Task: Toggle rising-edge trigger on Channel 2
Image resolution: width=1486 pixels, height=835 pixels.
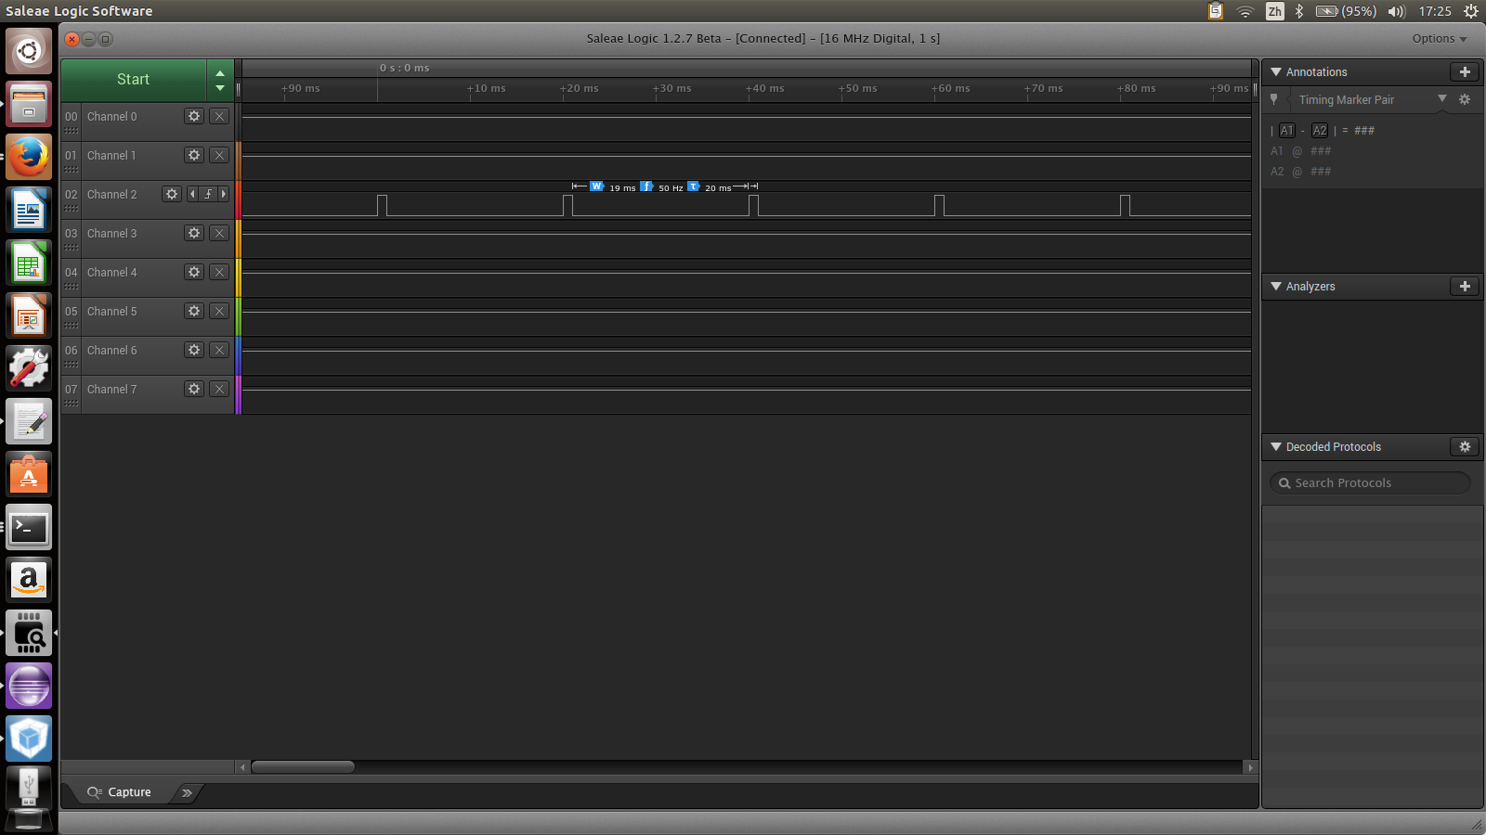Action: 208,194
